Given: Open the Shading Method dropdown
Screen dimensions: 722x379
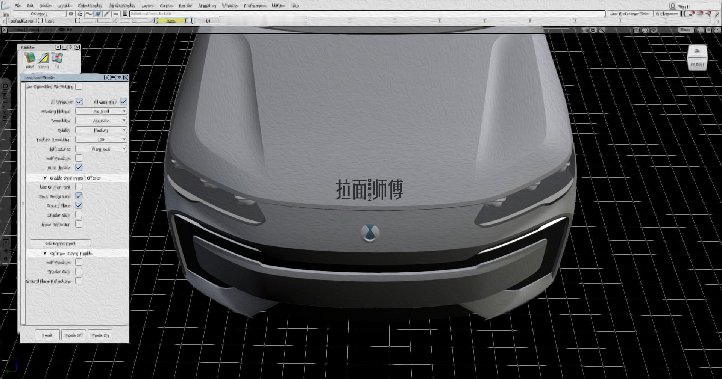Looking at the screenshot, I should [101, 111].
